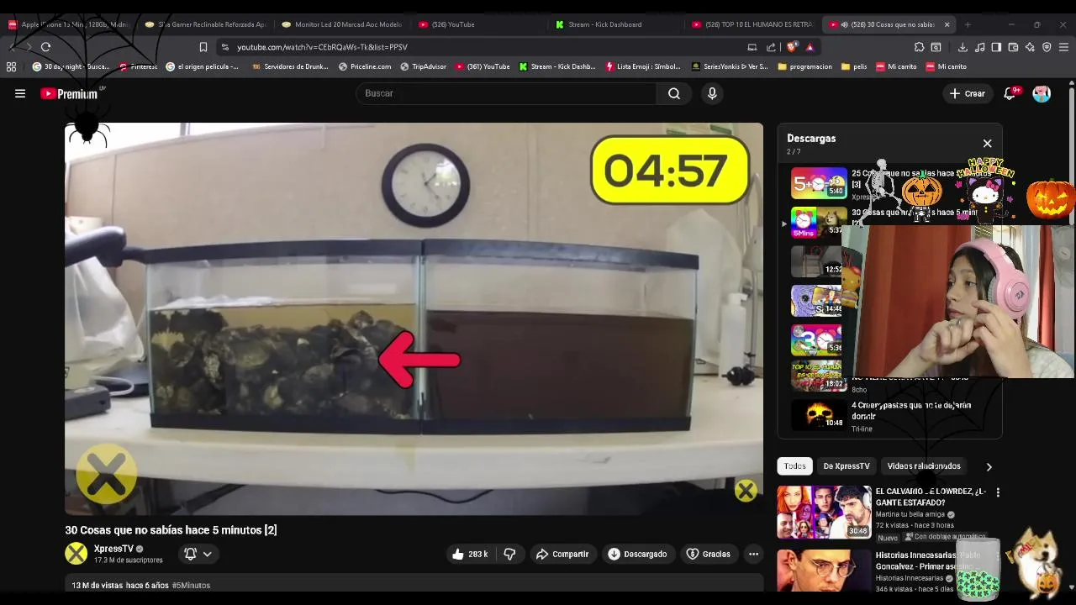The height and width of the screenshot is (605, 1076).
Task: Bookmark this page icon
Action: [x=203, y=47]
